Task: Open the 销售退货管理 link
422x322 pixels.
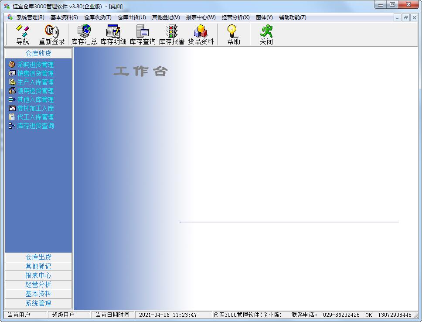Action: [35, 73]
